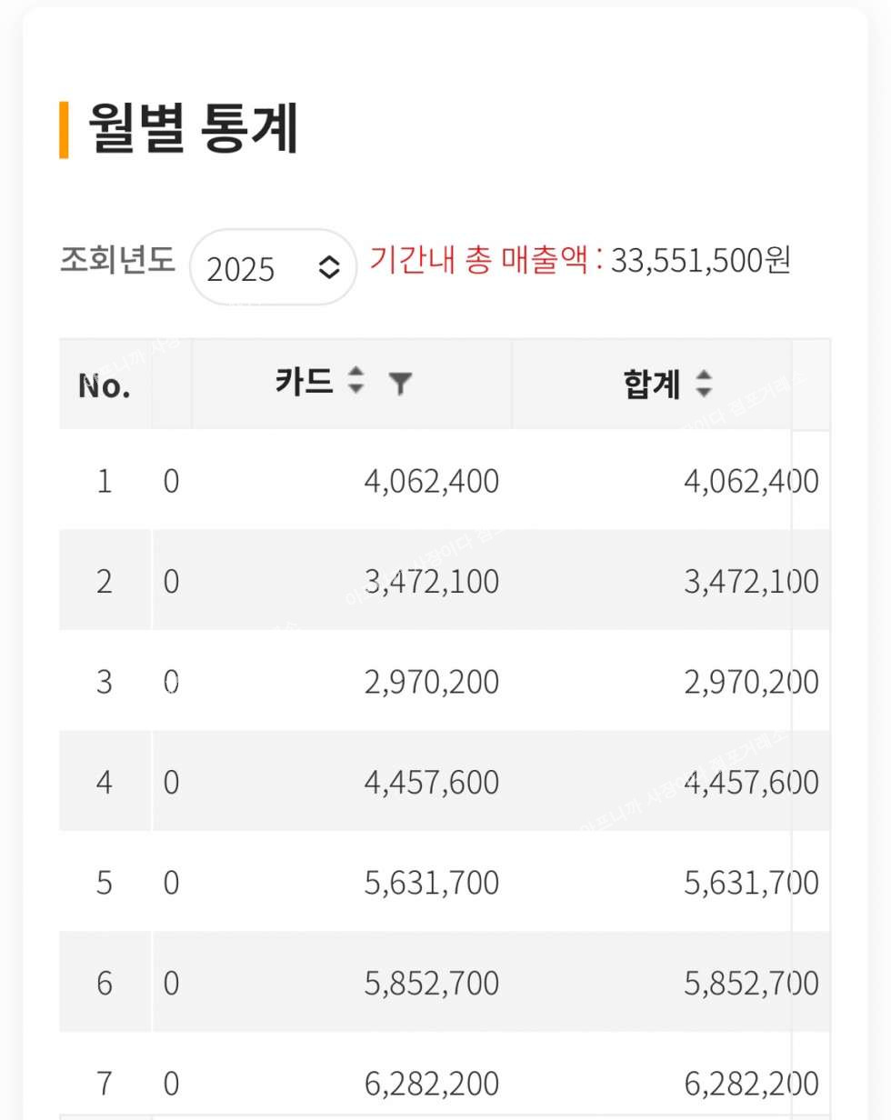Click card value 3,472,100 in row 2

point(431,581)
